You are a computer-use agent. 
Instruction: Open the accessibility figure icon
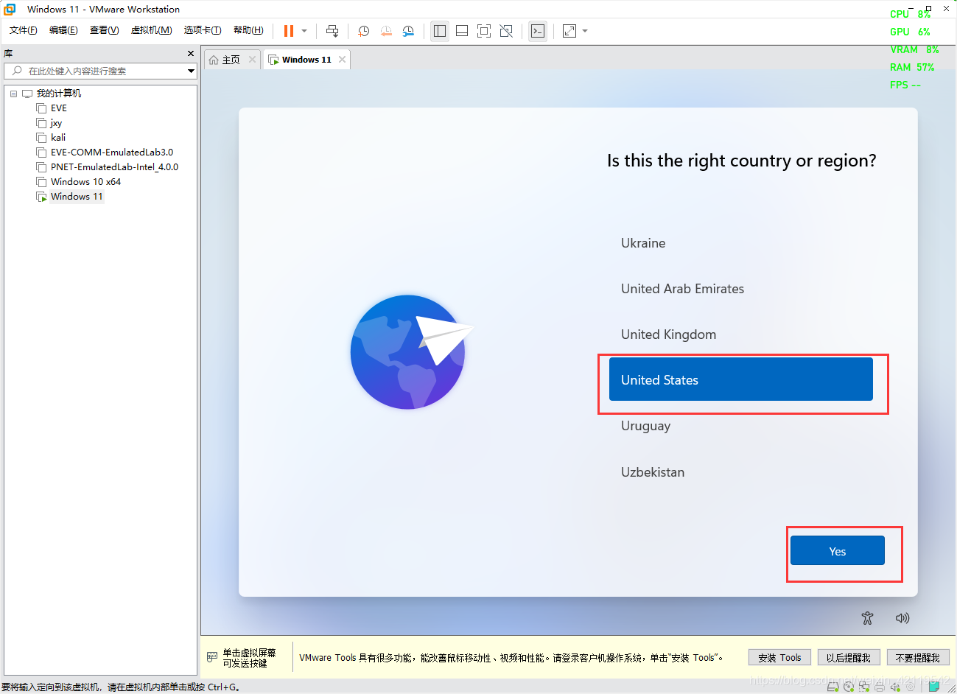(867, 618)
